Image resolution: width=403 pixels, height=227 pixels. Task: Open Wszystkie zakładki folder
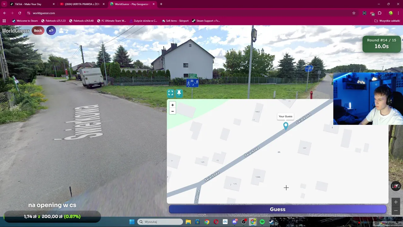[387, 21]
